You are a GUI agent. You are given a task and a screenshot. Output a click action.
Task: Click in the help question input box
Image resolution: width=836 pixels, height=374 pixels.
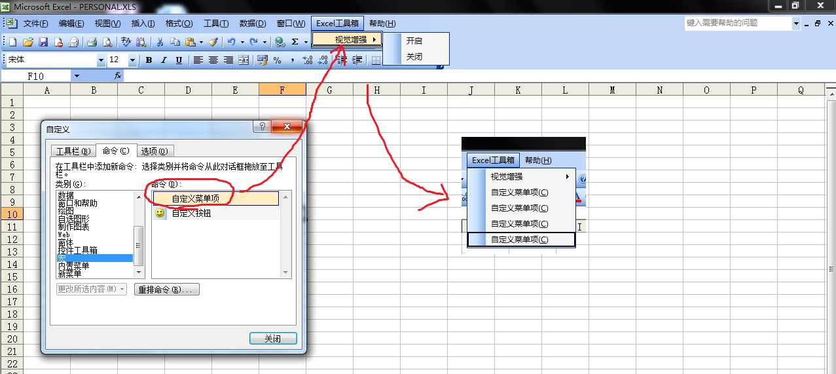click(x=738, y=23)
